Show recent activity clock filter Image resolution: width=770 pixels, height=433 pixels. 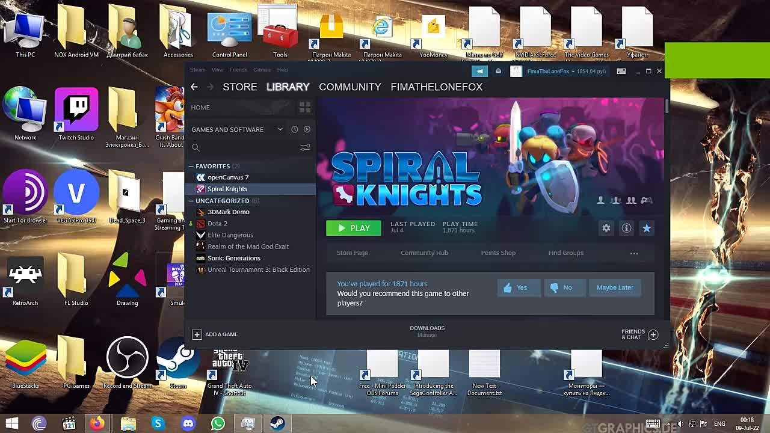pos(294,129)
